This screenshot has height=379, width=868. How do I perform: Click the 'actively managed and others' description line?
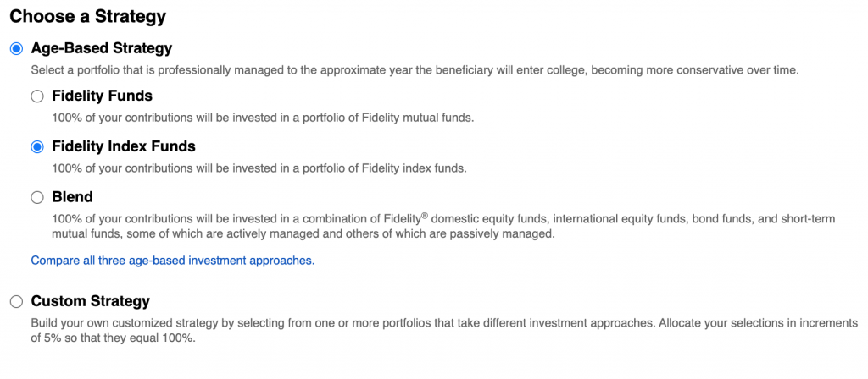click(303, 233)
